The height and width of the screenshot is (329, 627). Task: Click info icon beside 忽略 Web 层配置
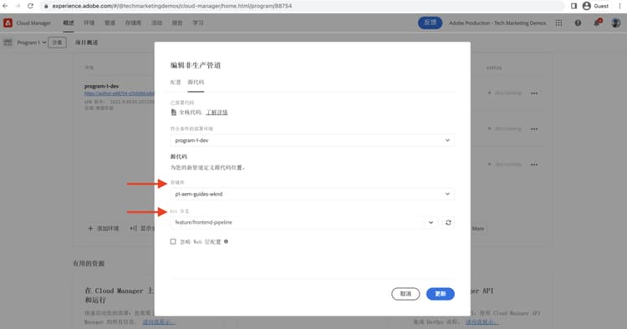(226, 241)
